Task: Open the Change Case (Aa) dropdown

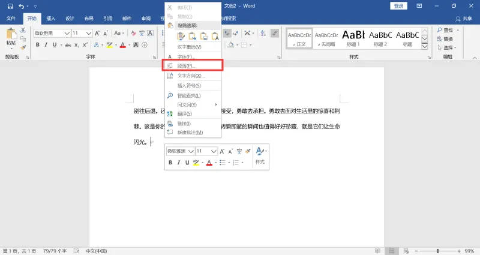Action: [x=119, y=33]
